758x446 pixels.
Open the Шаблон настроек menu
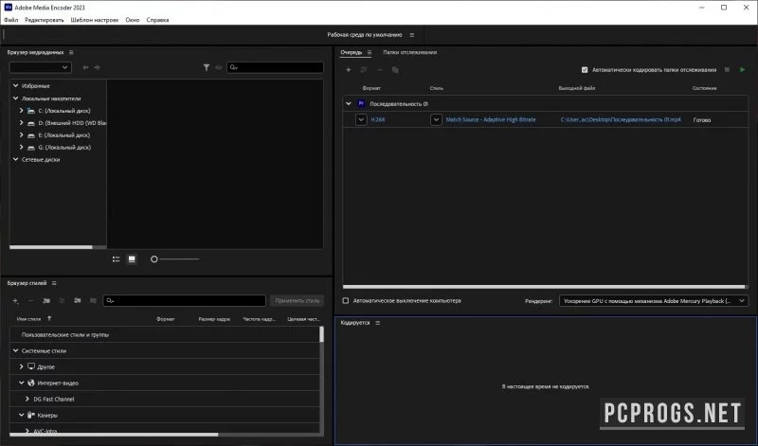pyautogui.click(x=94, y=20)
